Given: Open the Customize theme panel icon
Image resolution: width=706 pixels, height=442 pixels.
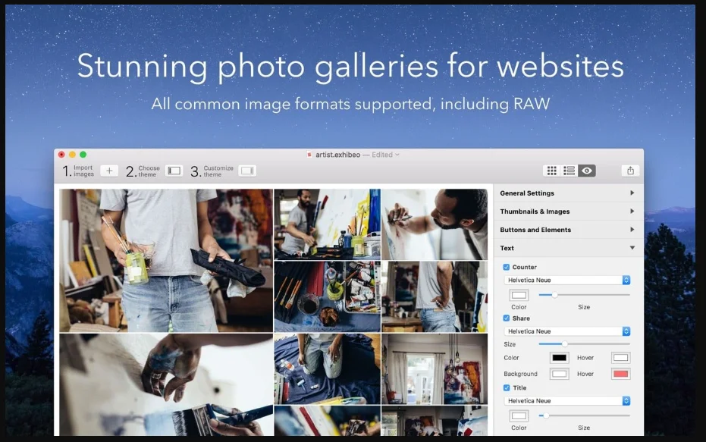Looking at the screenshot, I should [247, 171].
